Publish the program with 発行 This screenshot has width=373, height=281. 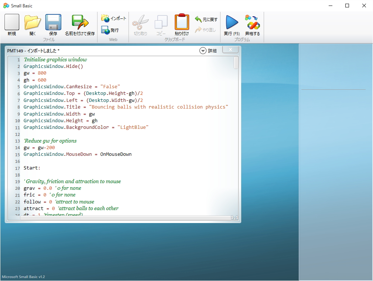(110, 30)
